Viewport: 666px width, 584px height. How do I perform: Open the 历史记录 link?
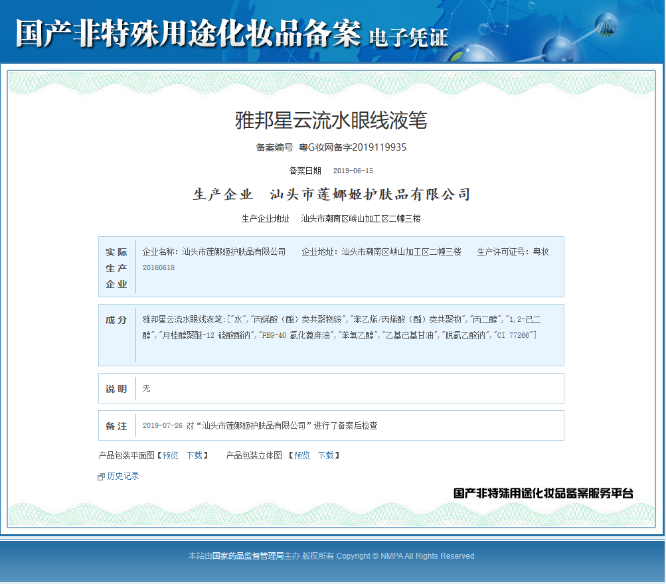(123, 476)
